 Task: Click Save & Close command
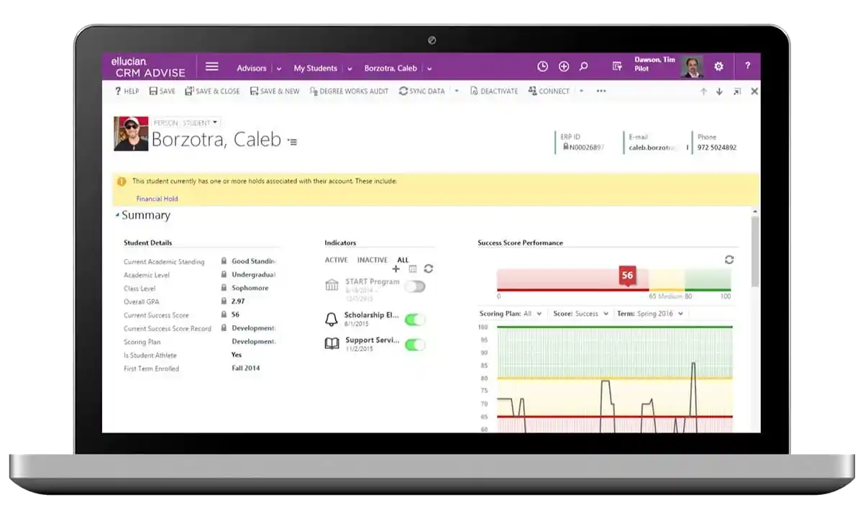213,91
